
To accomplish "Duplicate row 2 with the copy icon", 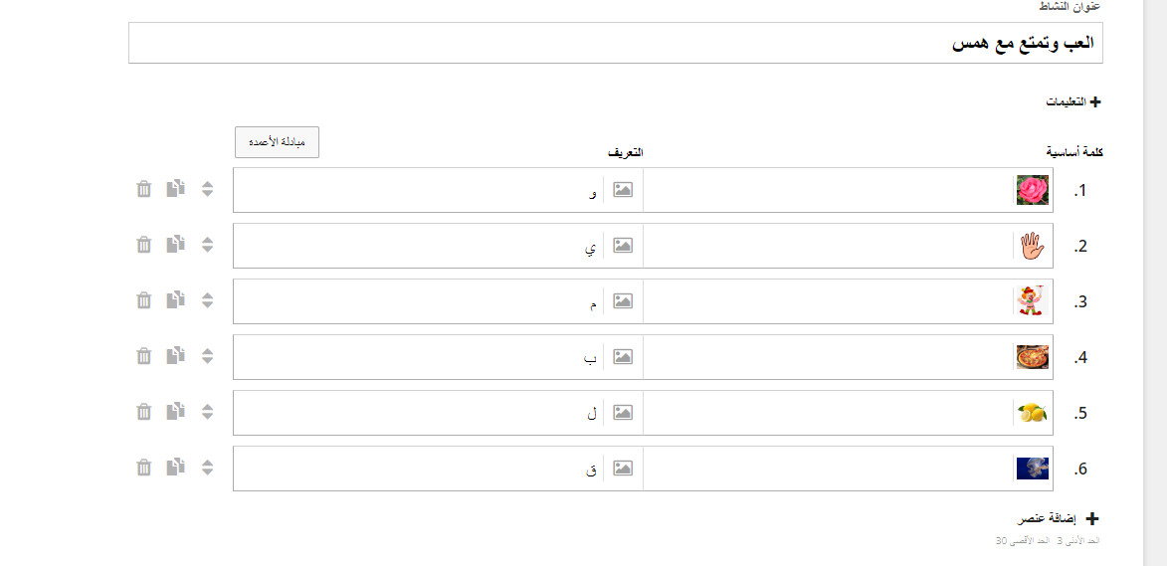I will (176, 244).
